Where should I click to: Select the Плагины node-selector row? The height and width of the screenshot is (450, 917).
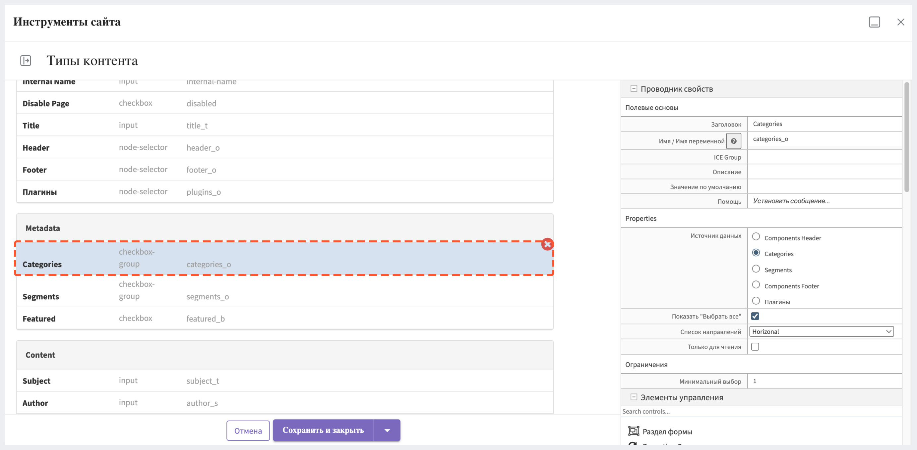[x=284, y=191]
